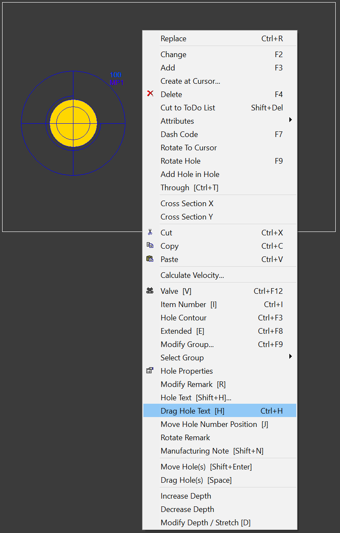
Task: Choose Extended [E]
Action: [x=220, y=331]
